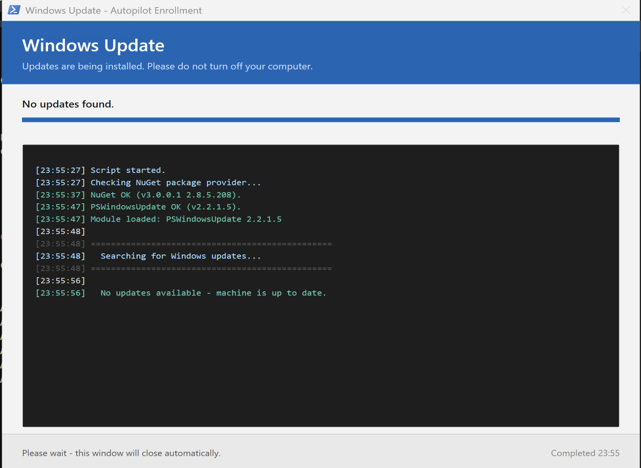Select the 'Script started.' log line
The height and width of the screenshot is (468, 641).
(100, 170)
